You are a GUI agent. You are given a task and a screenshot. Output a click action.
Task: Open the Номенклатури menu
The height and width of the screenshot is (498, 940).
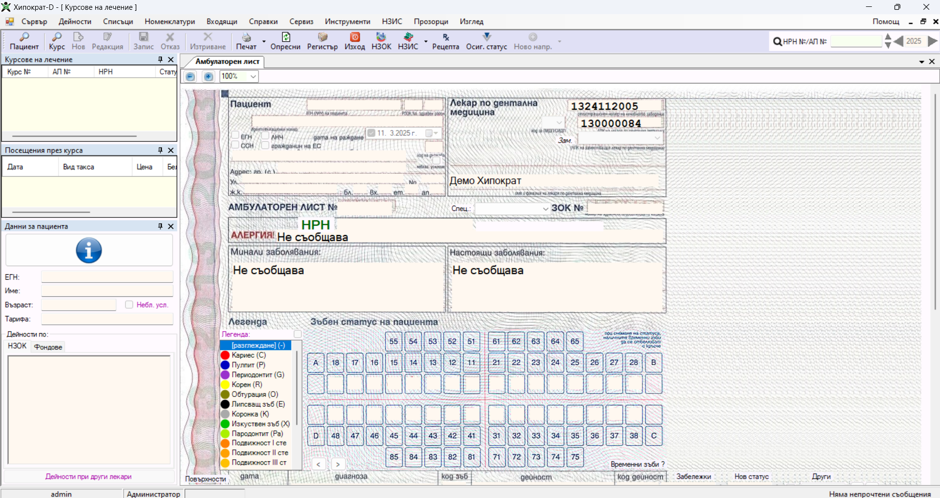[x=170, y=22]
